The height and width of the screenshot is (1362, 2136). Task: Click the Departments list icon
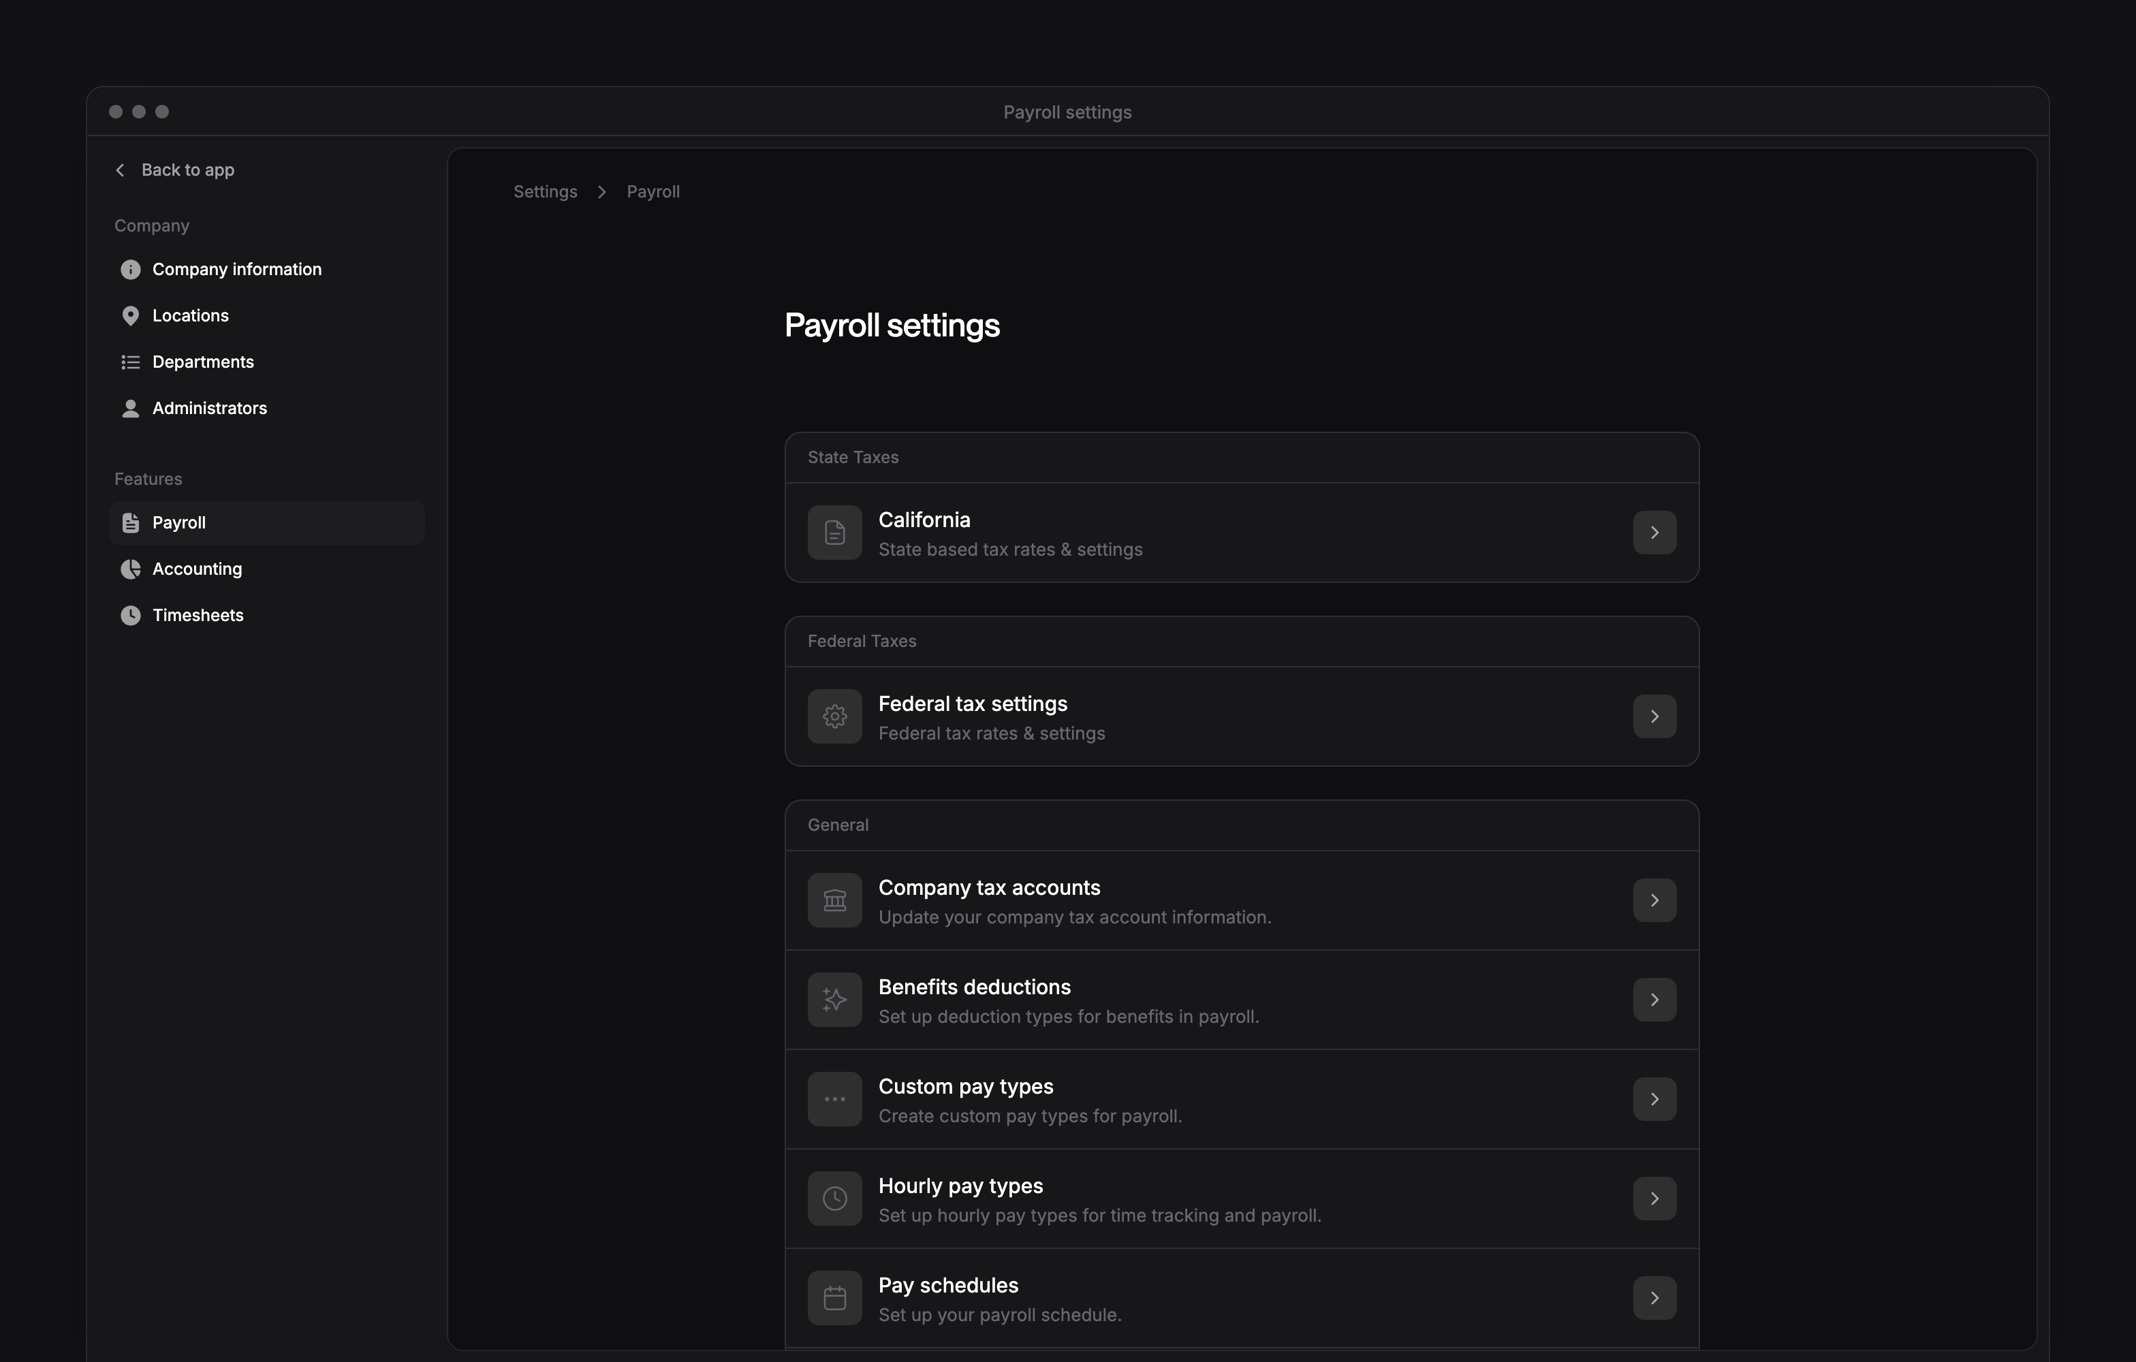[x=130, y=362]
